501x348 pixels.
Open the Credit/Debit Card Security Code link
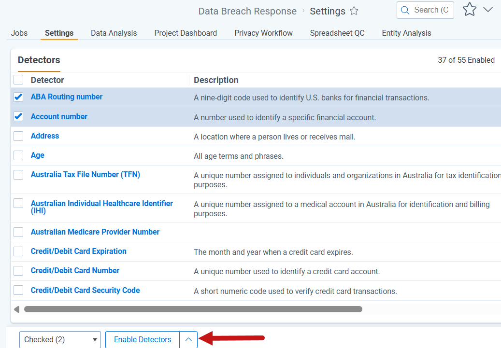click(86, 290)
